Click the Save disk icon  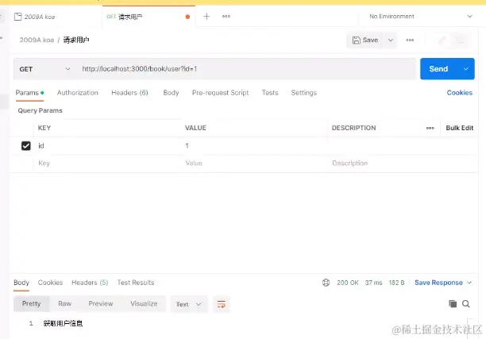pos(356,40)
